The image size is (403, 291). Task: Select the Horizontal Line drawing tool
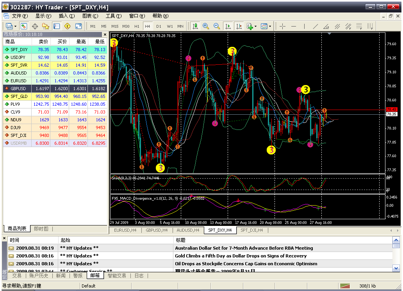[294, 26]
